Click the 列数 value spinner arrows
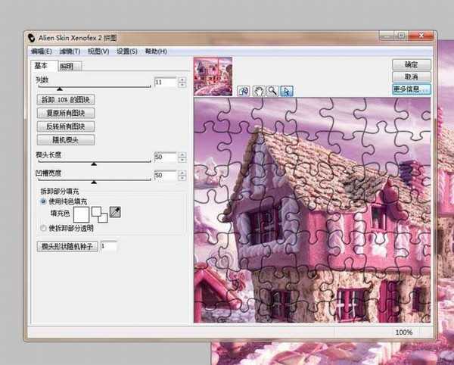Screen dimensions: 454x365 (182, 82)
